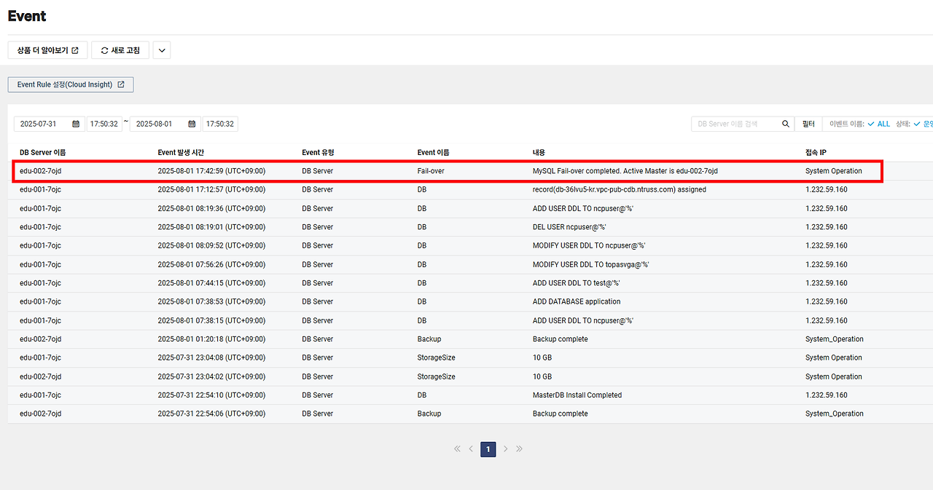Jump to the last page using double-right arrows

tap(519, 449)
